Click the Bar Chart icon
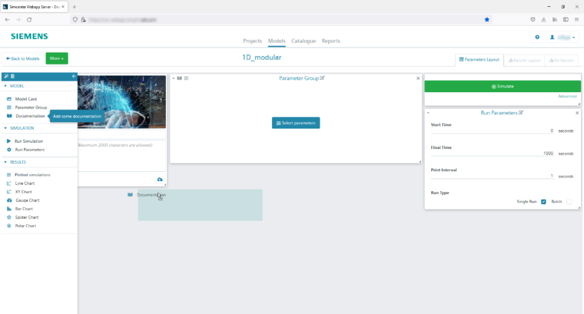This screenshot has width=584, height=314. coord(9,209)
